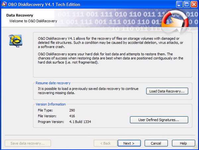
Task: Click the 'Resume date recovery' group label
Action: tap(53, 83)
